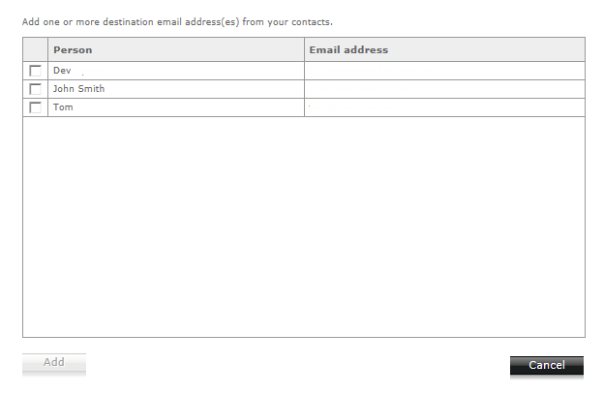Select the Dev name cell
The width and height of the screenshot is (604, 394).
176,71
